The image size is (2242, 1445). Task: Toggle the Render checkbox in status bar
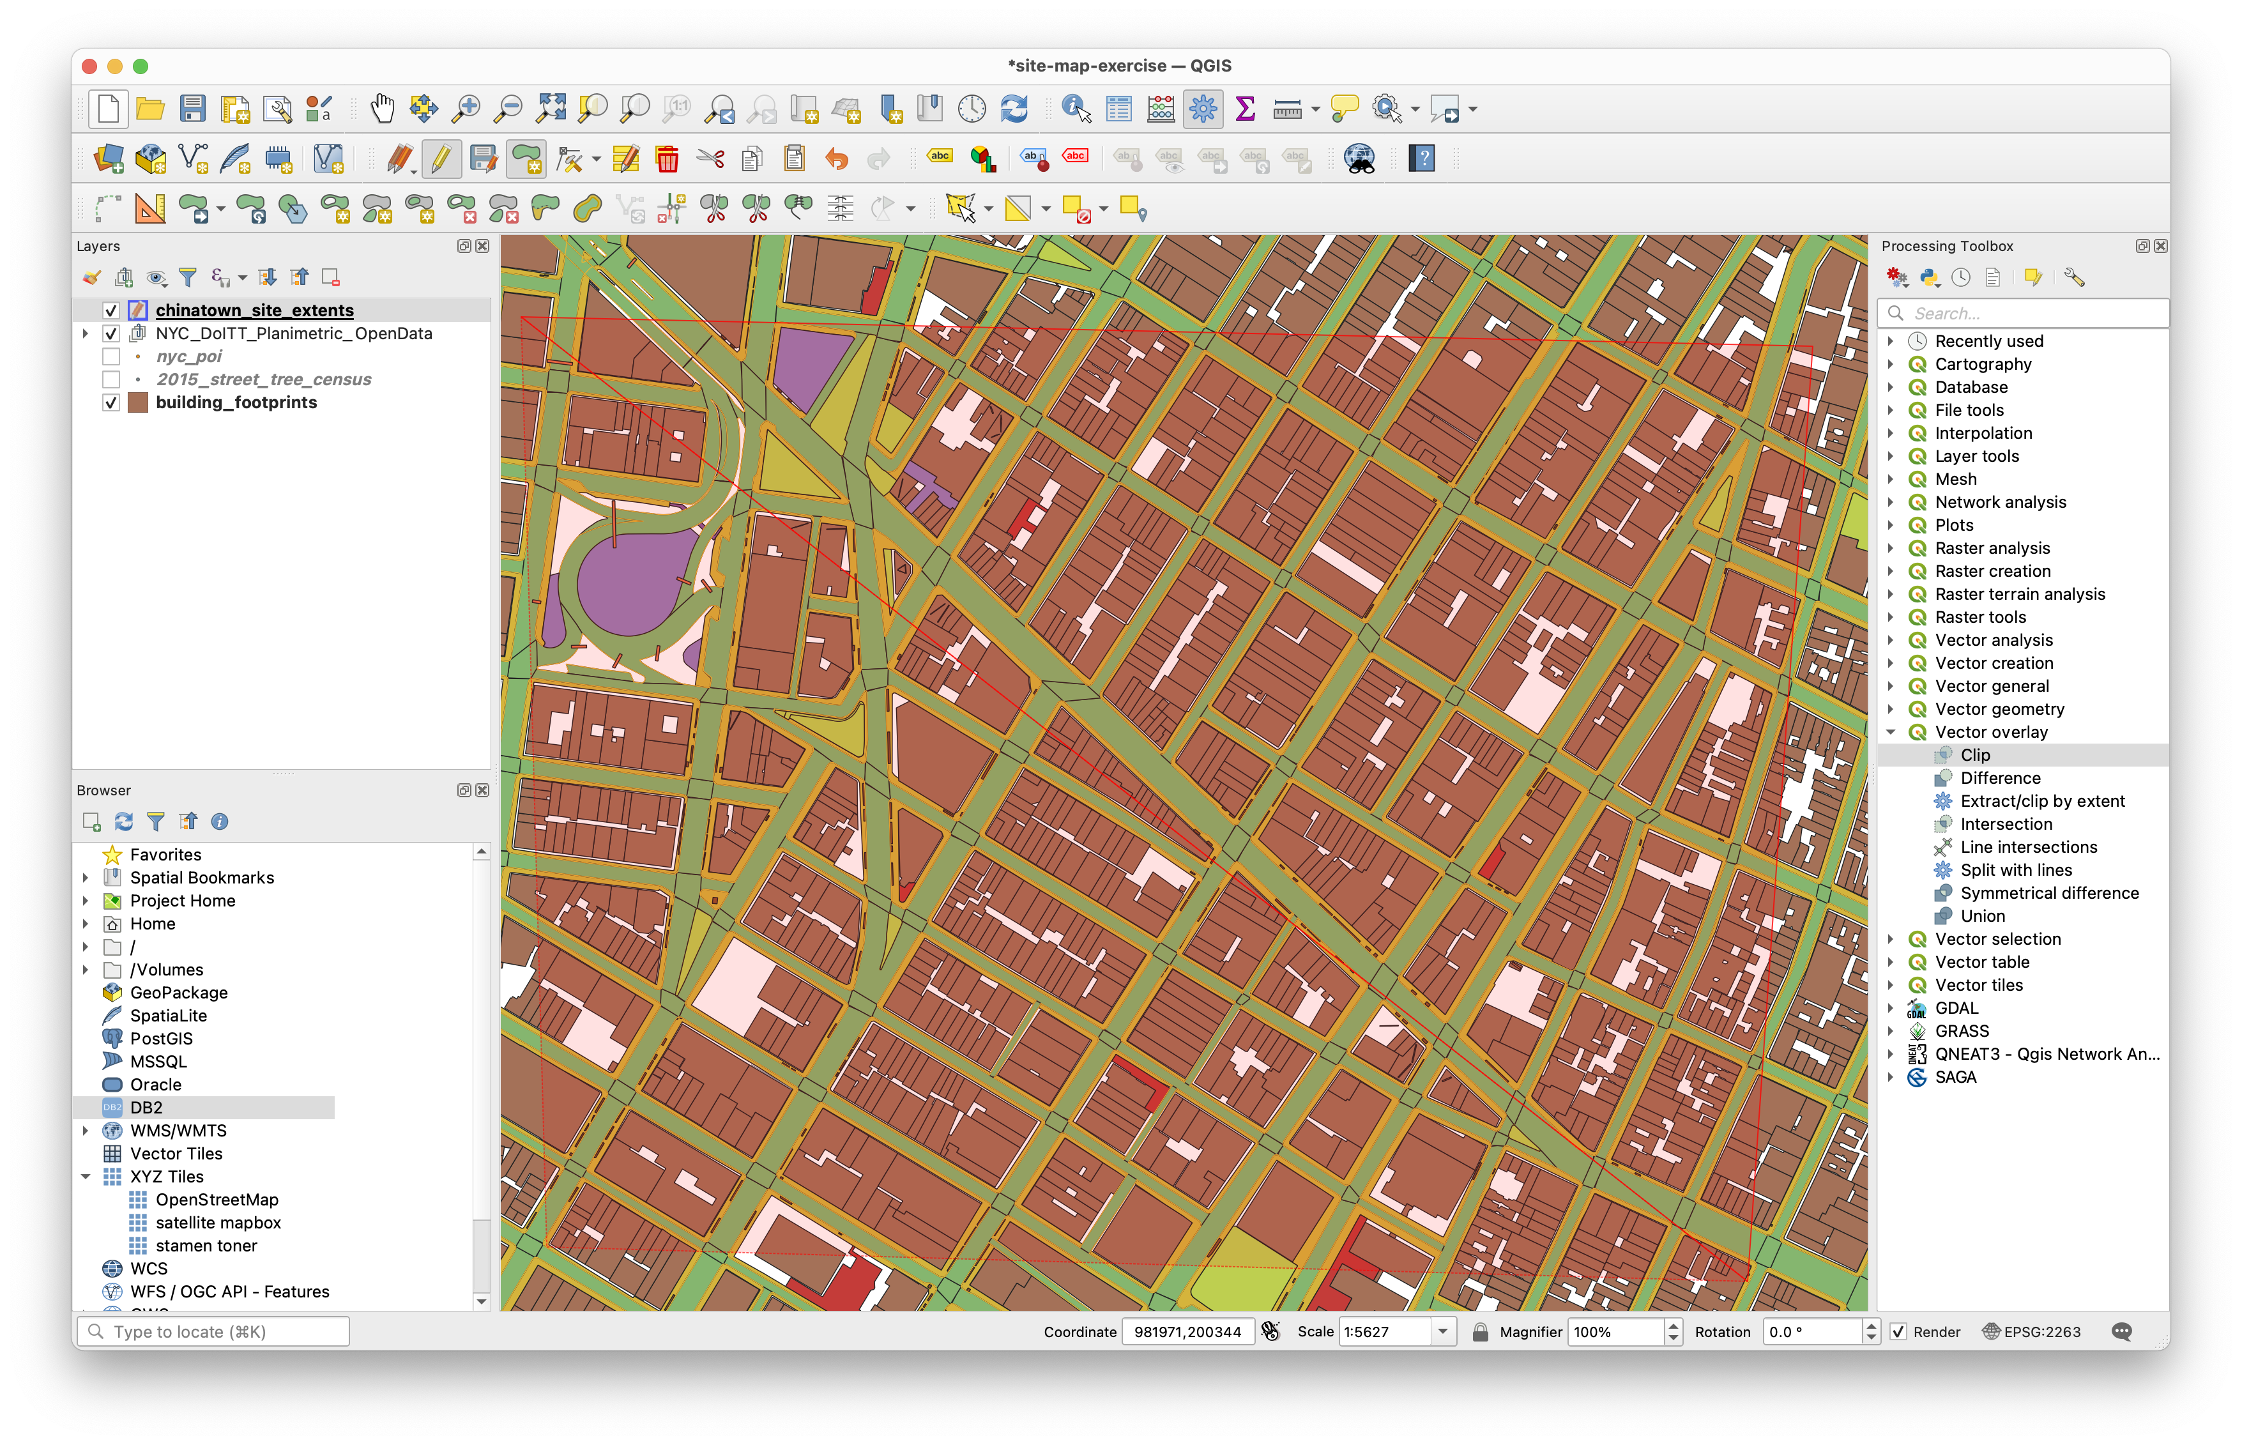pos(1898,1331)
